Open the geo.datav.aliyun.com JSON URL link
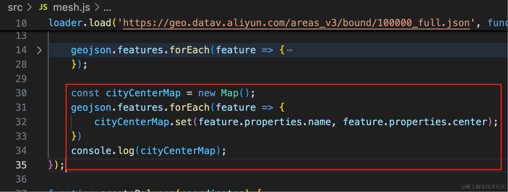 click(296, 23)
